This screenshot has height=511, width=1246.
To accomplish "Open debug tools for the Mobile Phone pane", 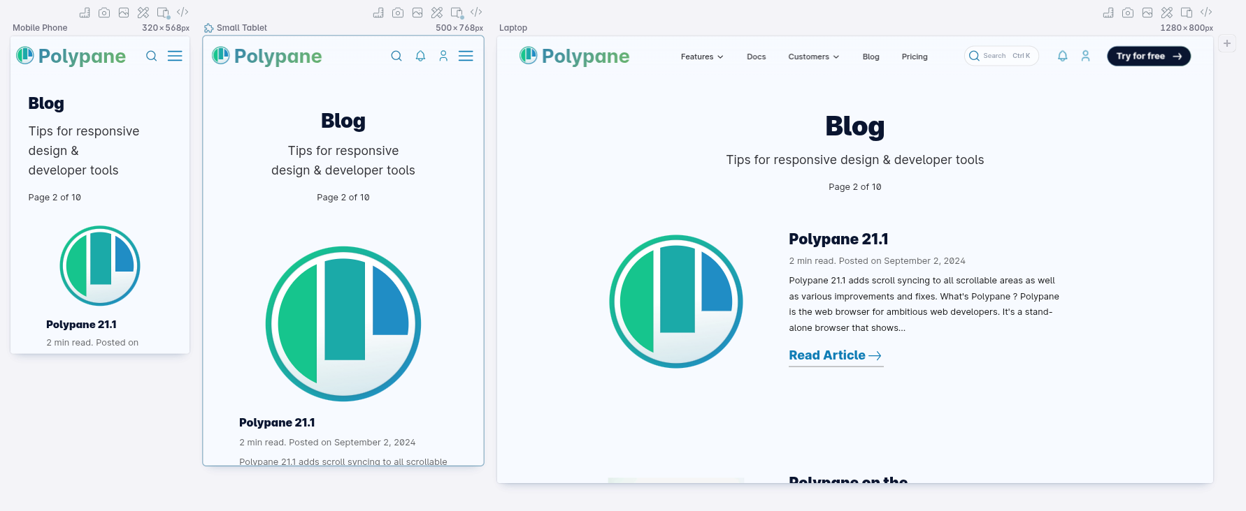I will (x=143, y=13).
